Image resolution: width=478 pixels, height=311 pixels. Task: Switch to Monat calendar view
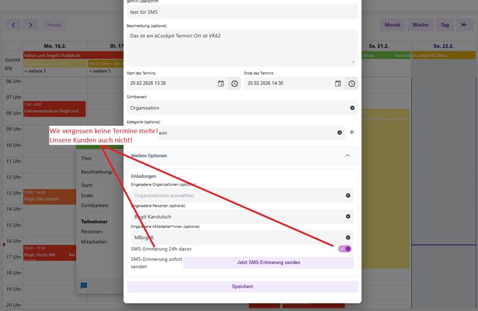pyautogui.click(x=392, y=25)
